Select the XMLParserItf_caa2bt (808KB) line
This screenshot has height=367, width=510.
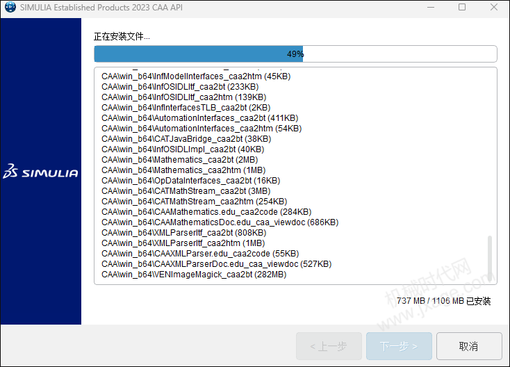tap(183, 233)
